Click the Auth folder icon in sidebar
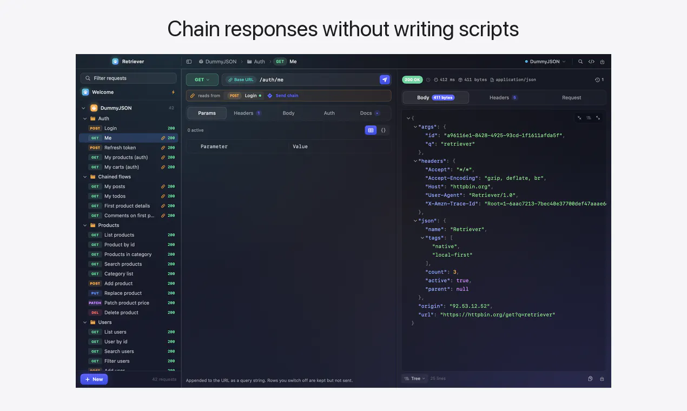 93,118
